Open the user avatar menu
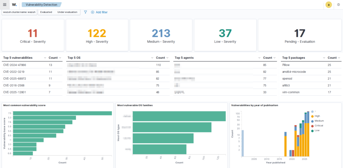 coord(329,5)
